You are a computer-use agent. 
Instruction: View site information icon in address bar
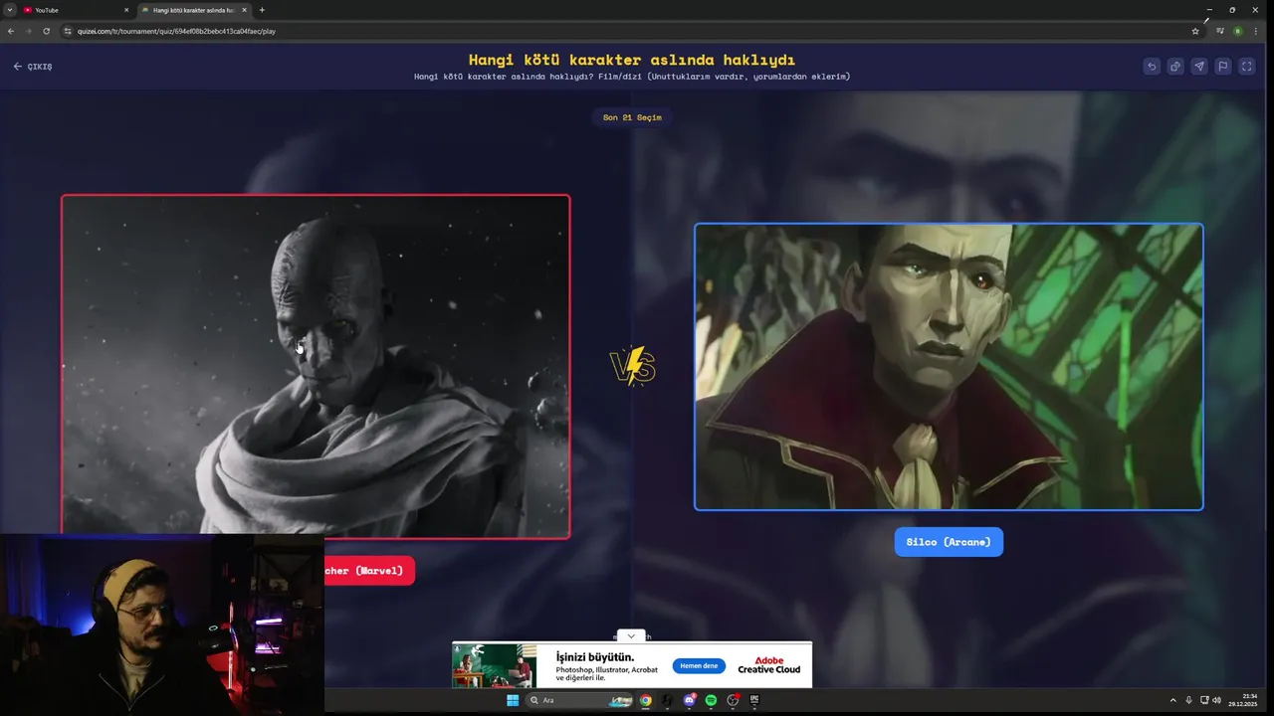coord(68,31)
